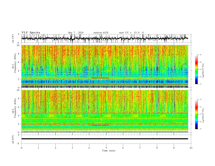
Task: Click the "8" tick on the time axis
Action: tap(157, 148)
